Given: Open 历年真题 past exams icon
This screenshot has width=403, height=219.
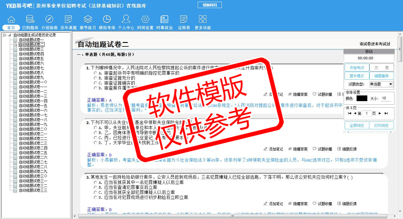Looking at the screenshot, I should tap(68, 20).
